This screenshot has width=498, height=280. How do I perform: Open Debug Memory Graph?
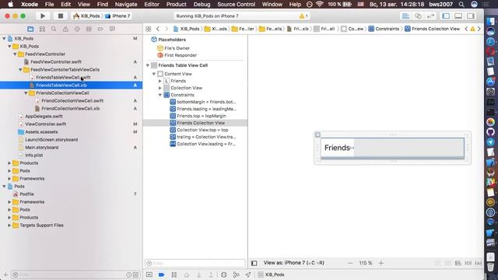pyautogui.click(x=236, y=275)
